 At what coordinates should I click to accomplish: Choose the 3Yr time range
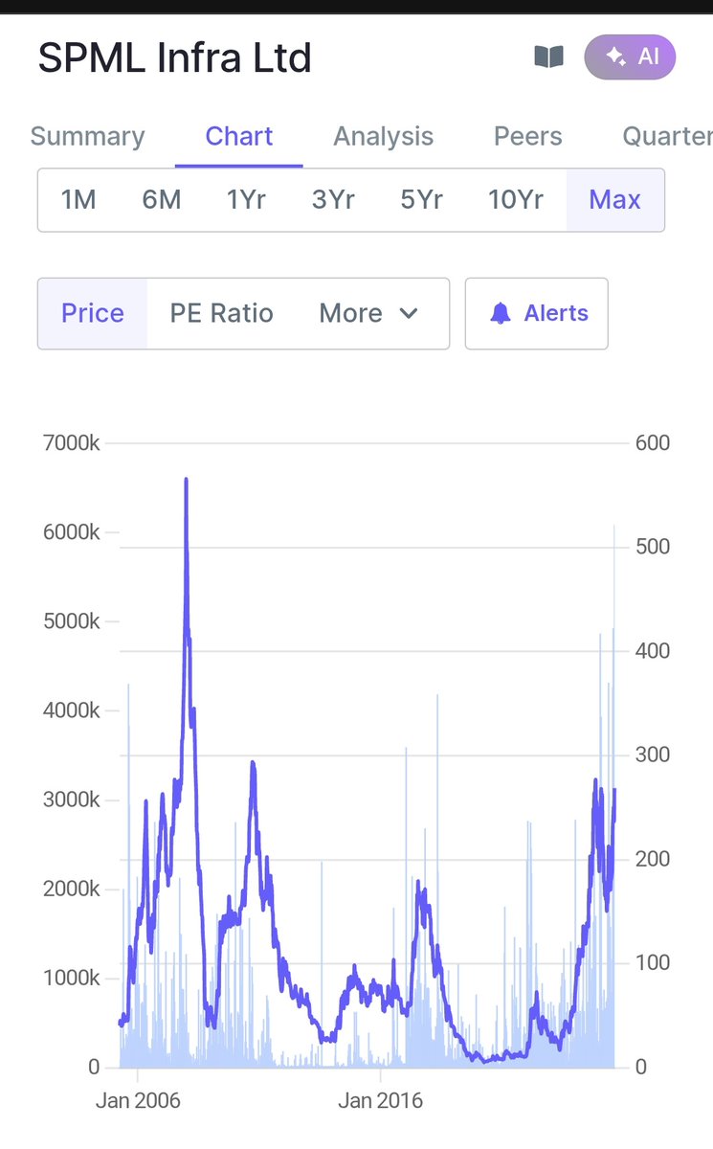[x=333, y=200]
